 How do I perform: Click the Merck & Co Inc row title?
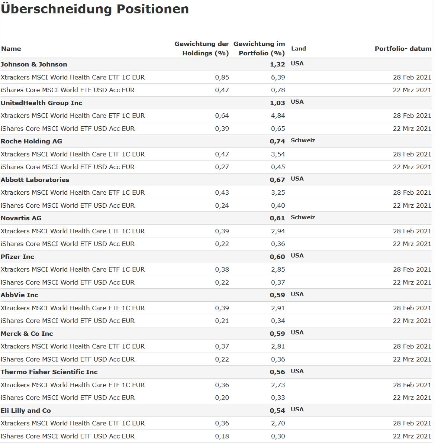point(27,334)
